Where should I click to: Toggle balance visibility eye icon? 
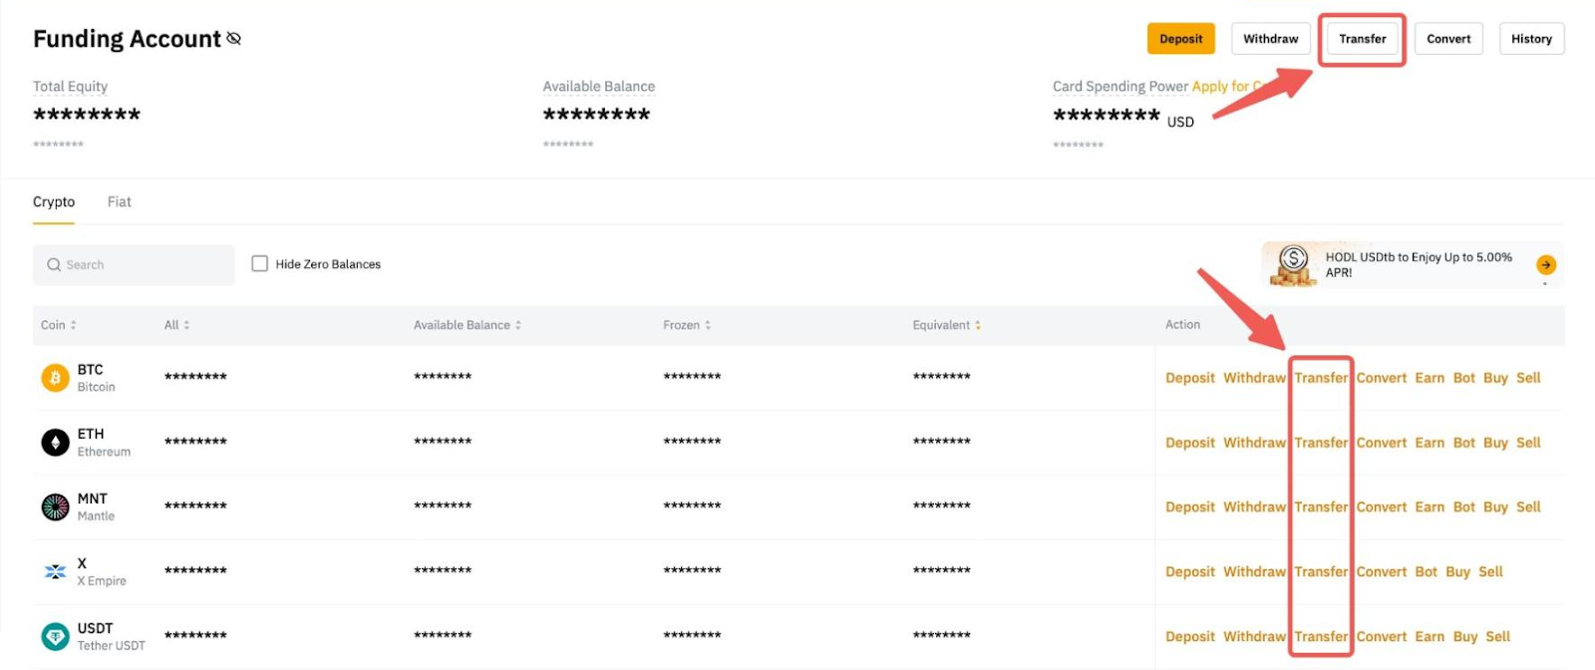pos(234,39)
